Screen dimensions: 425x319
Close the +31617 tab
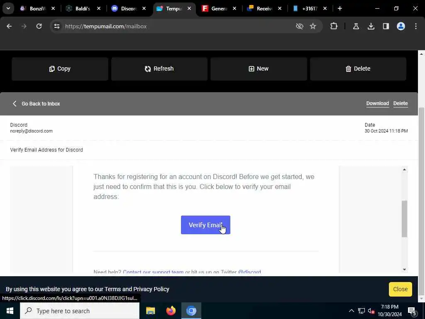point(325,8)
